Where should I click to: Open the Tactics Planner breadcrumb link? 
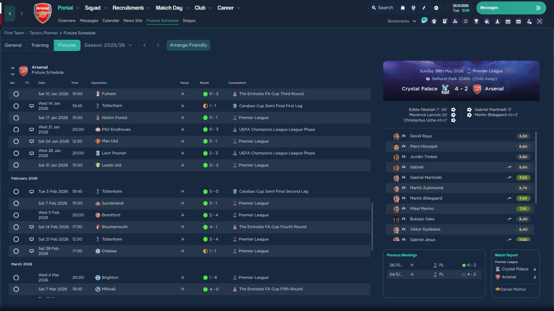(44, 33)
